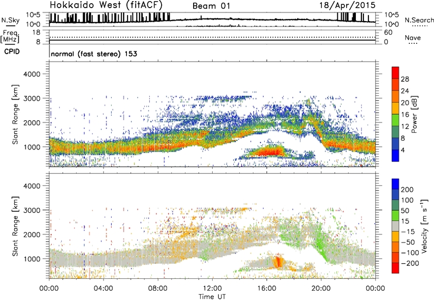Pick the dark blue bottom segment of power colorbar
This screenshot has width=434, height=300.
click(395, 155)
